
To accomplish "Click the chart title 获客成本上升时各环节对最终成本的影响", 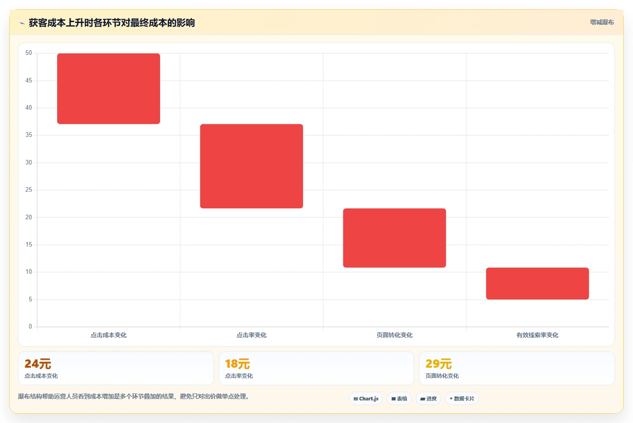I will pos(112,23).
